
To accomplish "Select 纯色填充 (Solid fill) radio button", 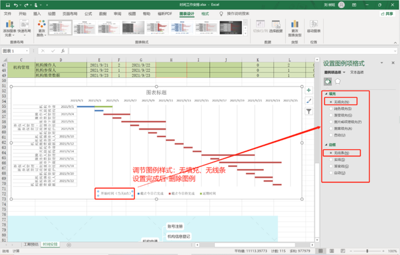I will point(331,108).
